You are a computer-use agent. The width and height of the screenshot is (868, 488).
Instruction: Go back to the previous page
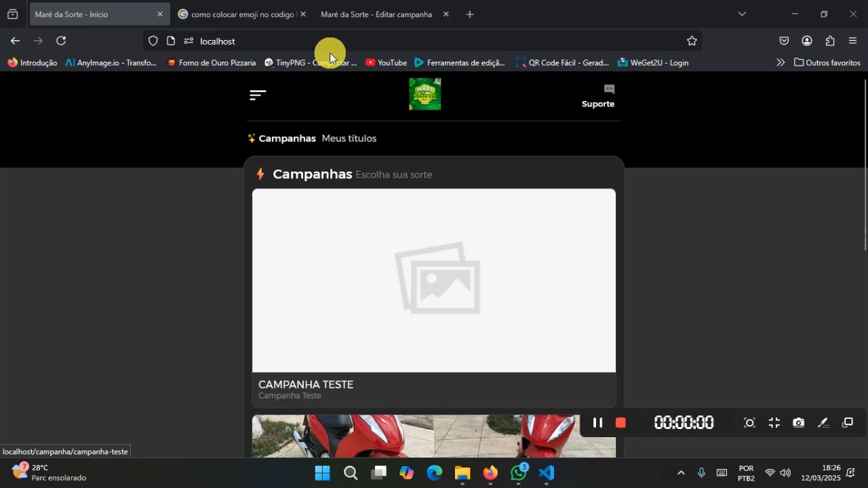point(15,41)
